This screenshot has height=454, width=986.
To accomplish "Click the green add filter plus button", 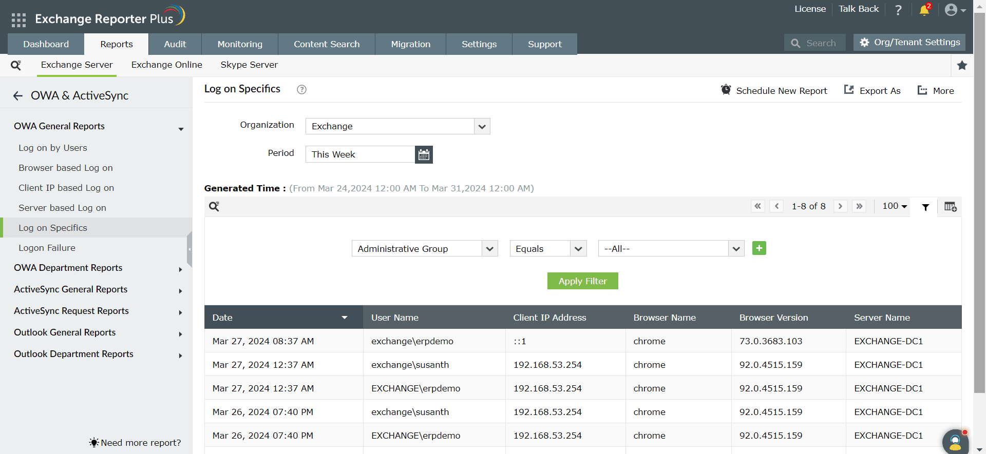I will click(x=759, y=248).
